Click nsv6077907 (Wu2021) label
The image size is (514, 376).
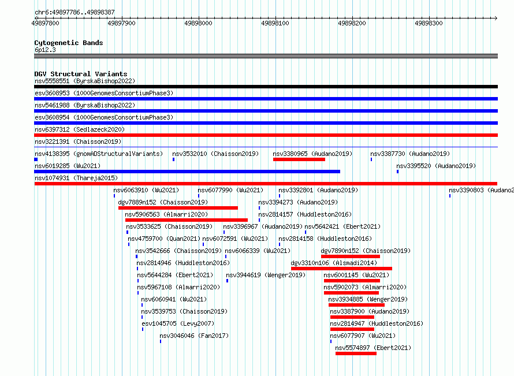[x=363, y=336]
